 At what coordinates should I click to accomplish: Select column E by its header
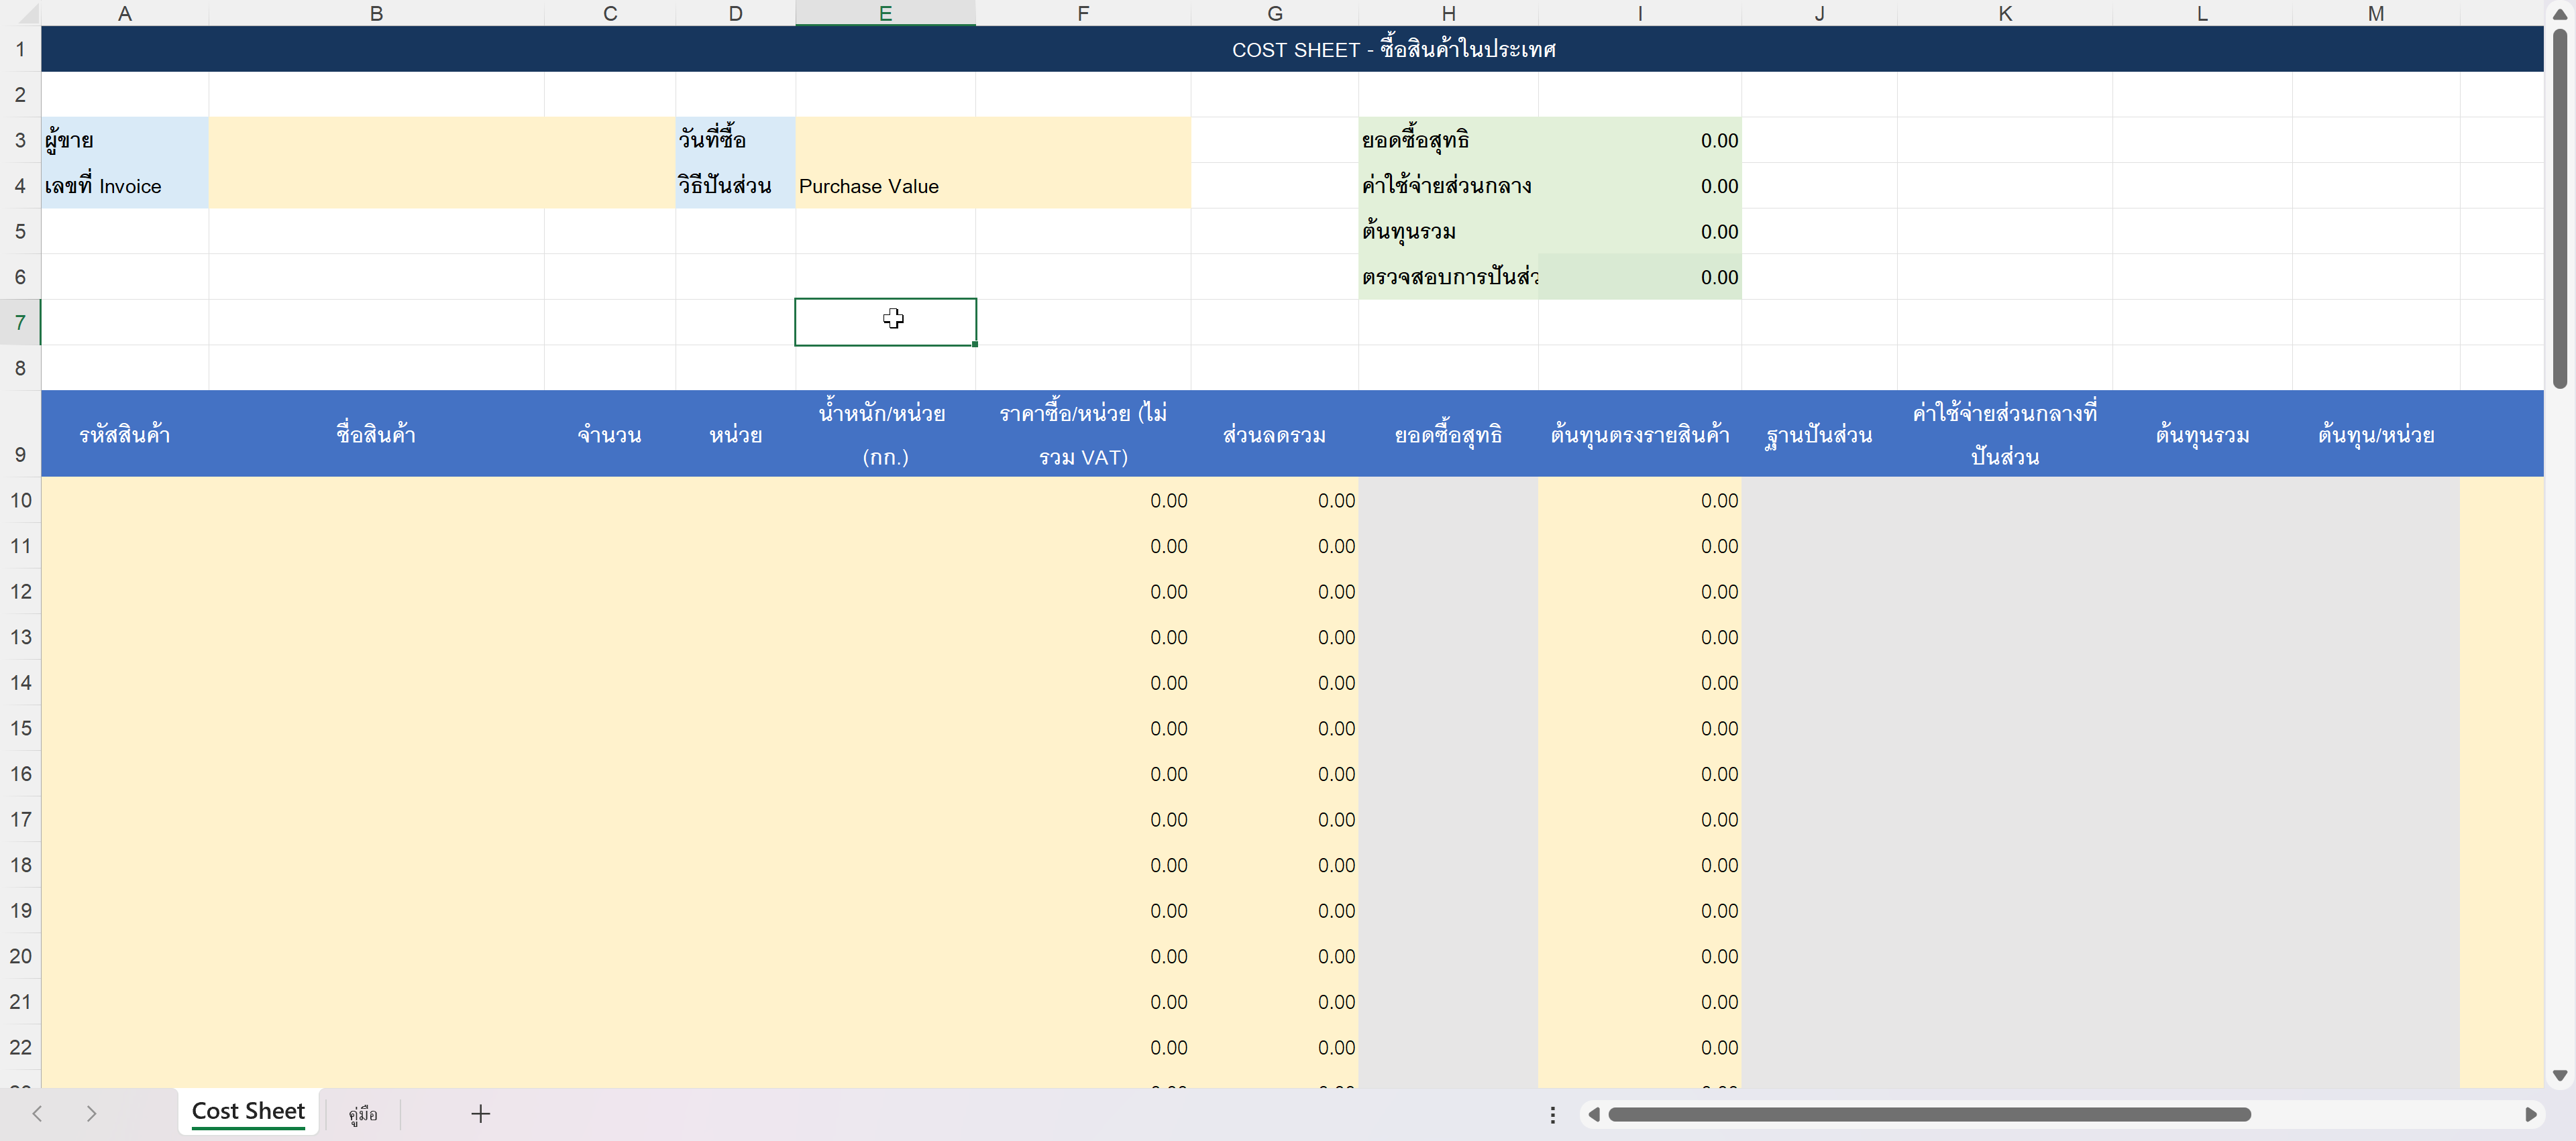pyautogui.click(x=885, y=13)
